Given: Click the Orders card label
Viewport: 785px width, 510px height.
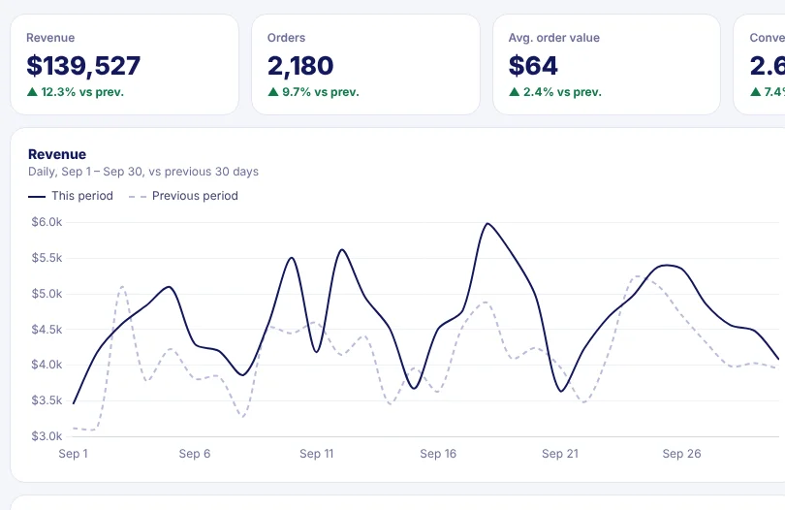Looking at the screenshot, I should tap(286, 38).
